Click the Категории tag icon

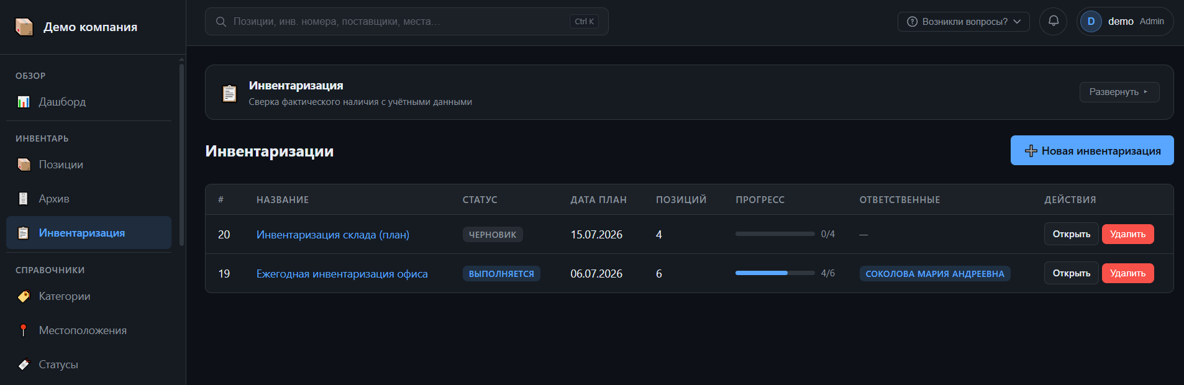24,296
